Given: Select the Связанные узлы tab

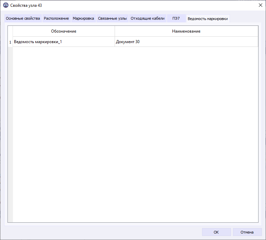Looking at the screenshot, I should click(x=112, y=19).
